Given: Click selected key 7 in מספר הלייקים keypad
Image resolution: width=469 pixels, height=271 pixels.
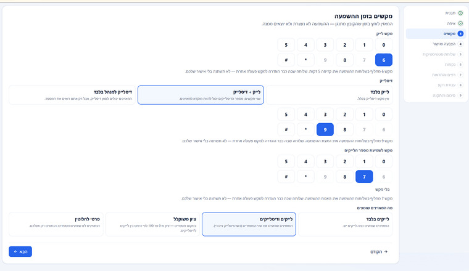Looking at the screenshot, I should [364, 177].
